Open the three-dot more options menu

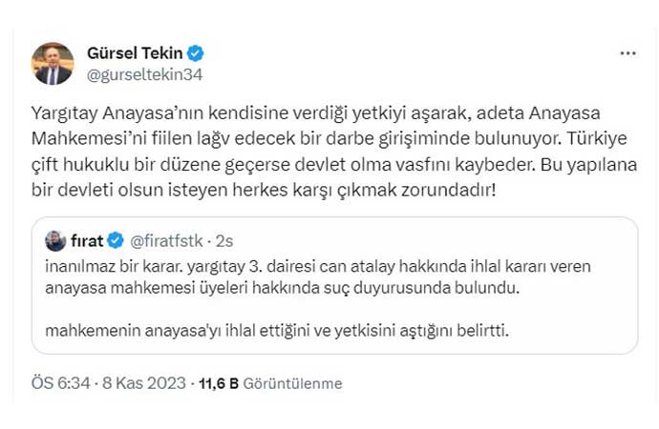pyautogui.click(x=627, y=53)
